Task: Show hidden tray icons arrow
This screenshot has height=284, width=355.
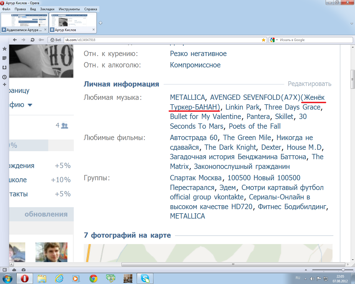Action: click(305, 279)
